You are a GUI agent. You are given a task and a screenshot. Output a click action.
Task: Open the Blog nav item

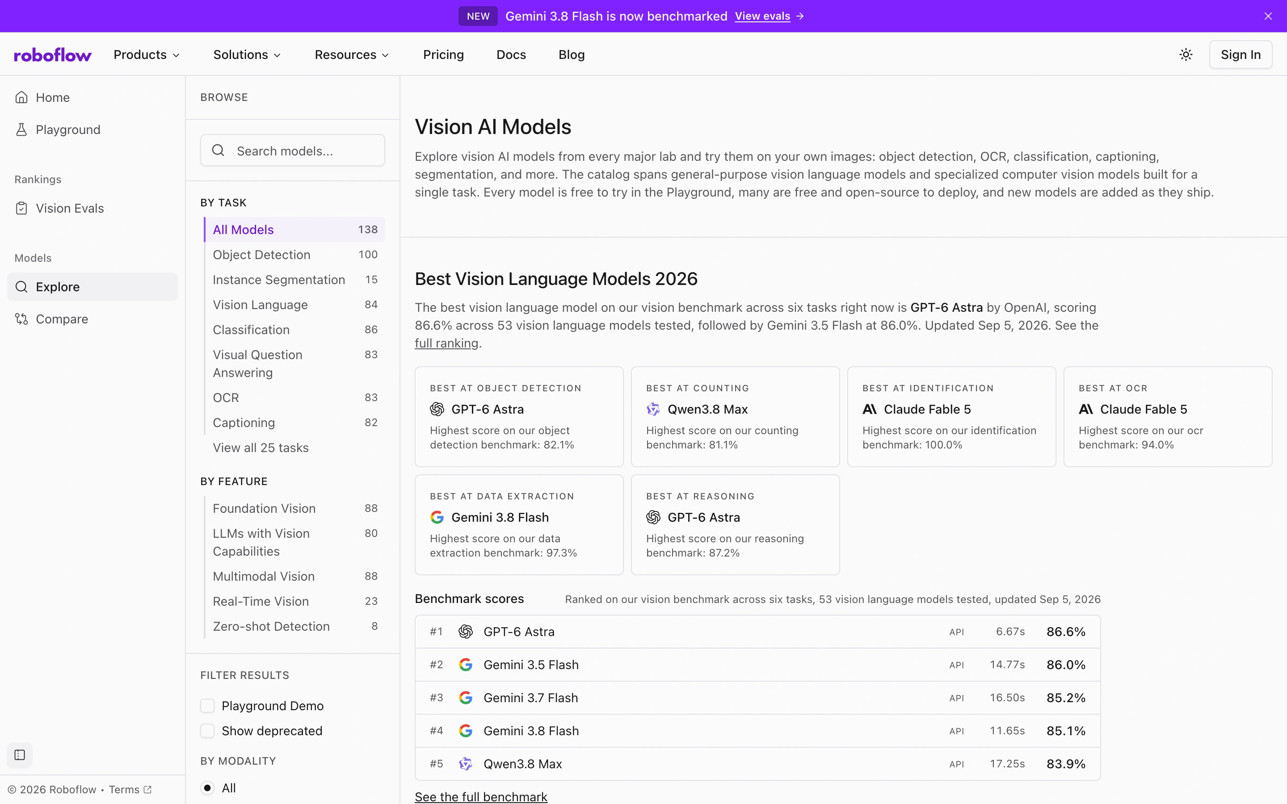572,55
